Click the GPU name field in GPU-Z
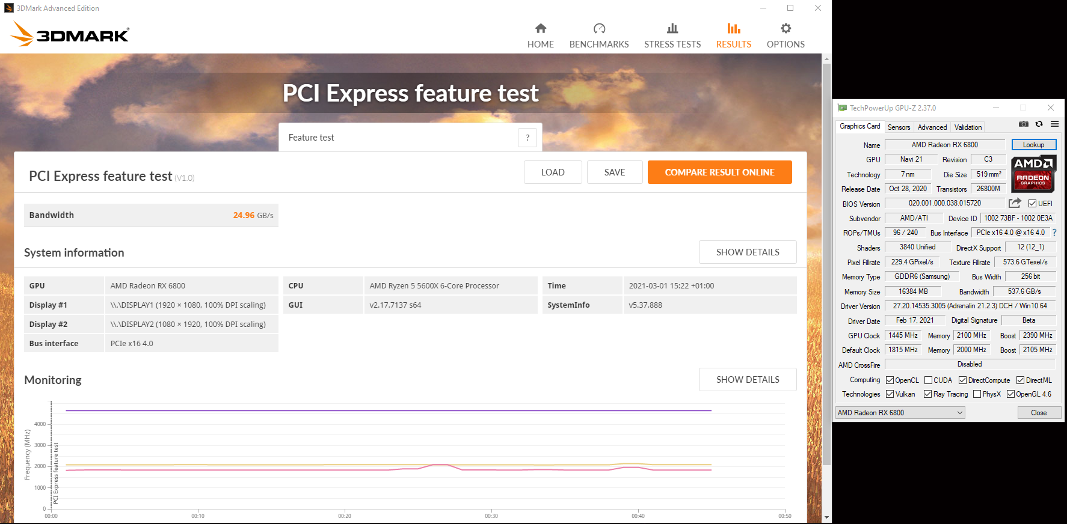 point(944,145)
